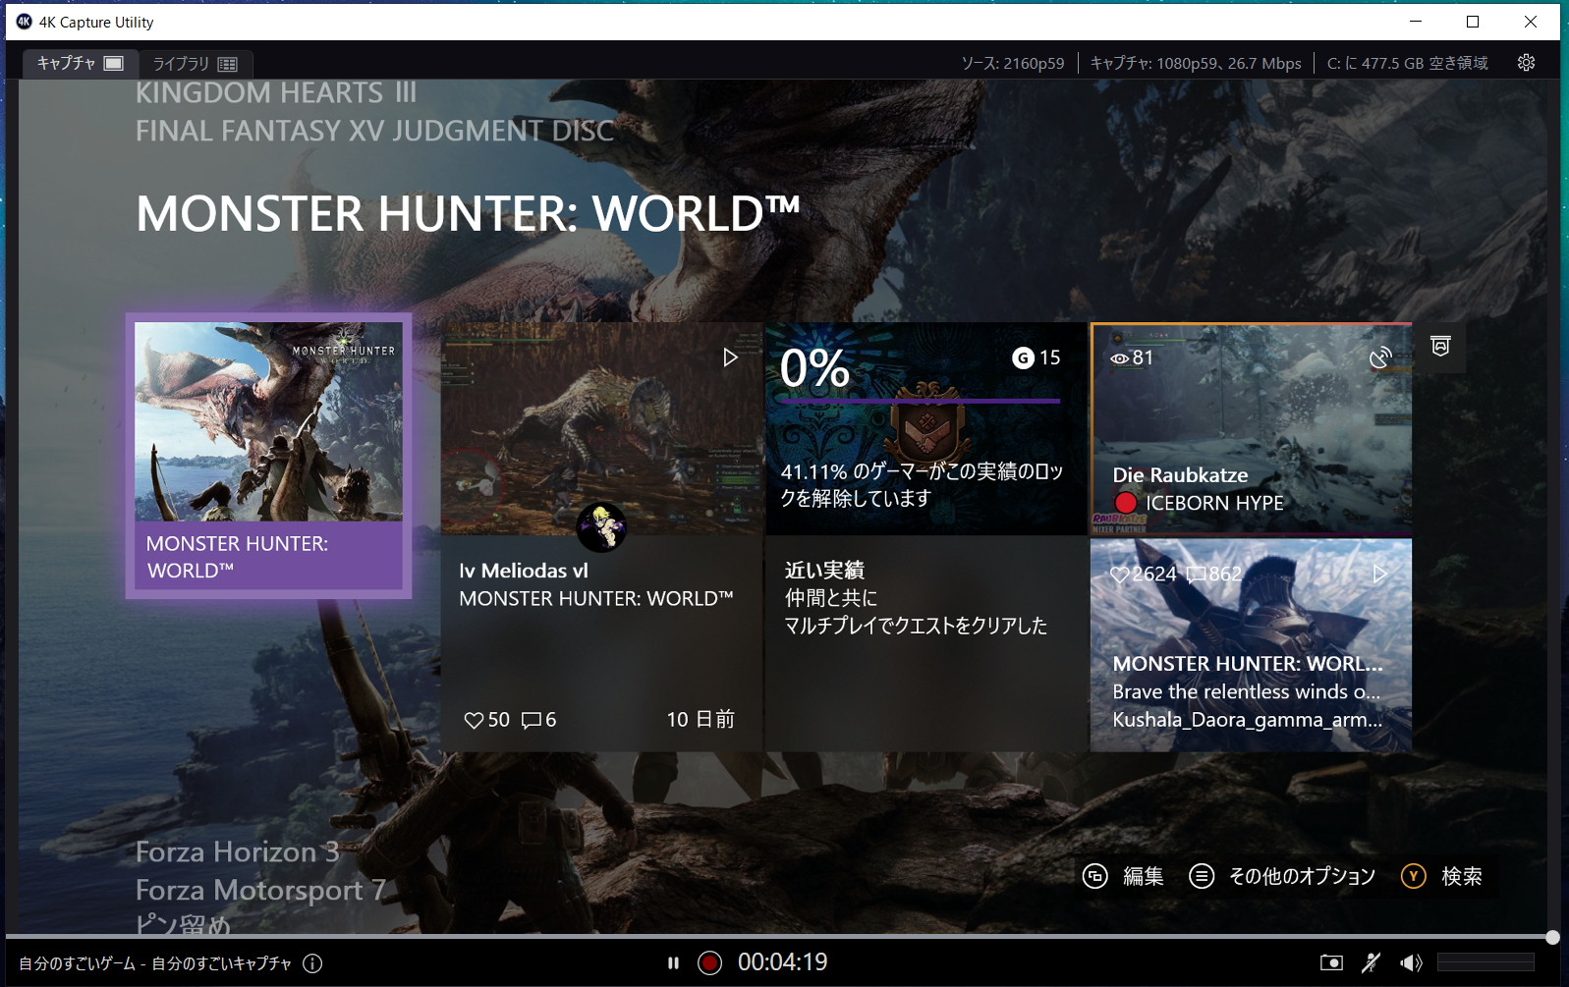Click the Gamerscore 15 badge
The width and height of the screenshot is (1569, 987).
(x=1037, y=357)
